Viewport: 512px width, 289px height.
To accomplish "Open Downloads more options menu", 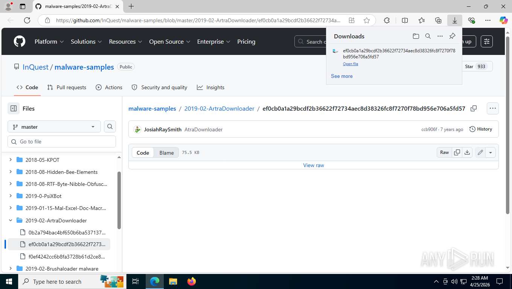I will (440, 36).
